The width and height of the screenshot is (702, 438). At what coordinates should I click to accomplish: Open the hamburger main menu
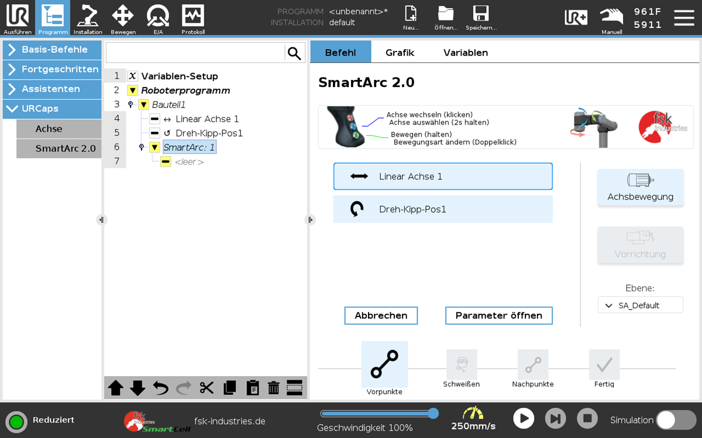coord(684,18)
